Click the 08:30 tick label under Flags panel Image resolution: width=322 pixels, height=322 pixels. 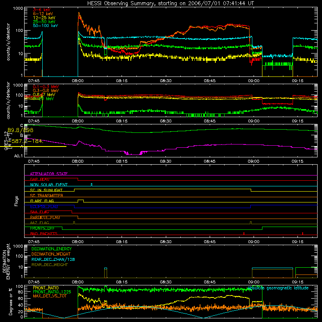[165, 242]
